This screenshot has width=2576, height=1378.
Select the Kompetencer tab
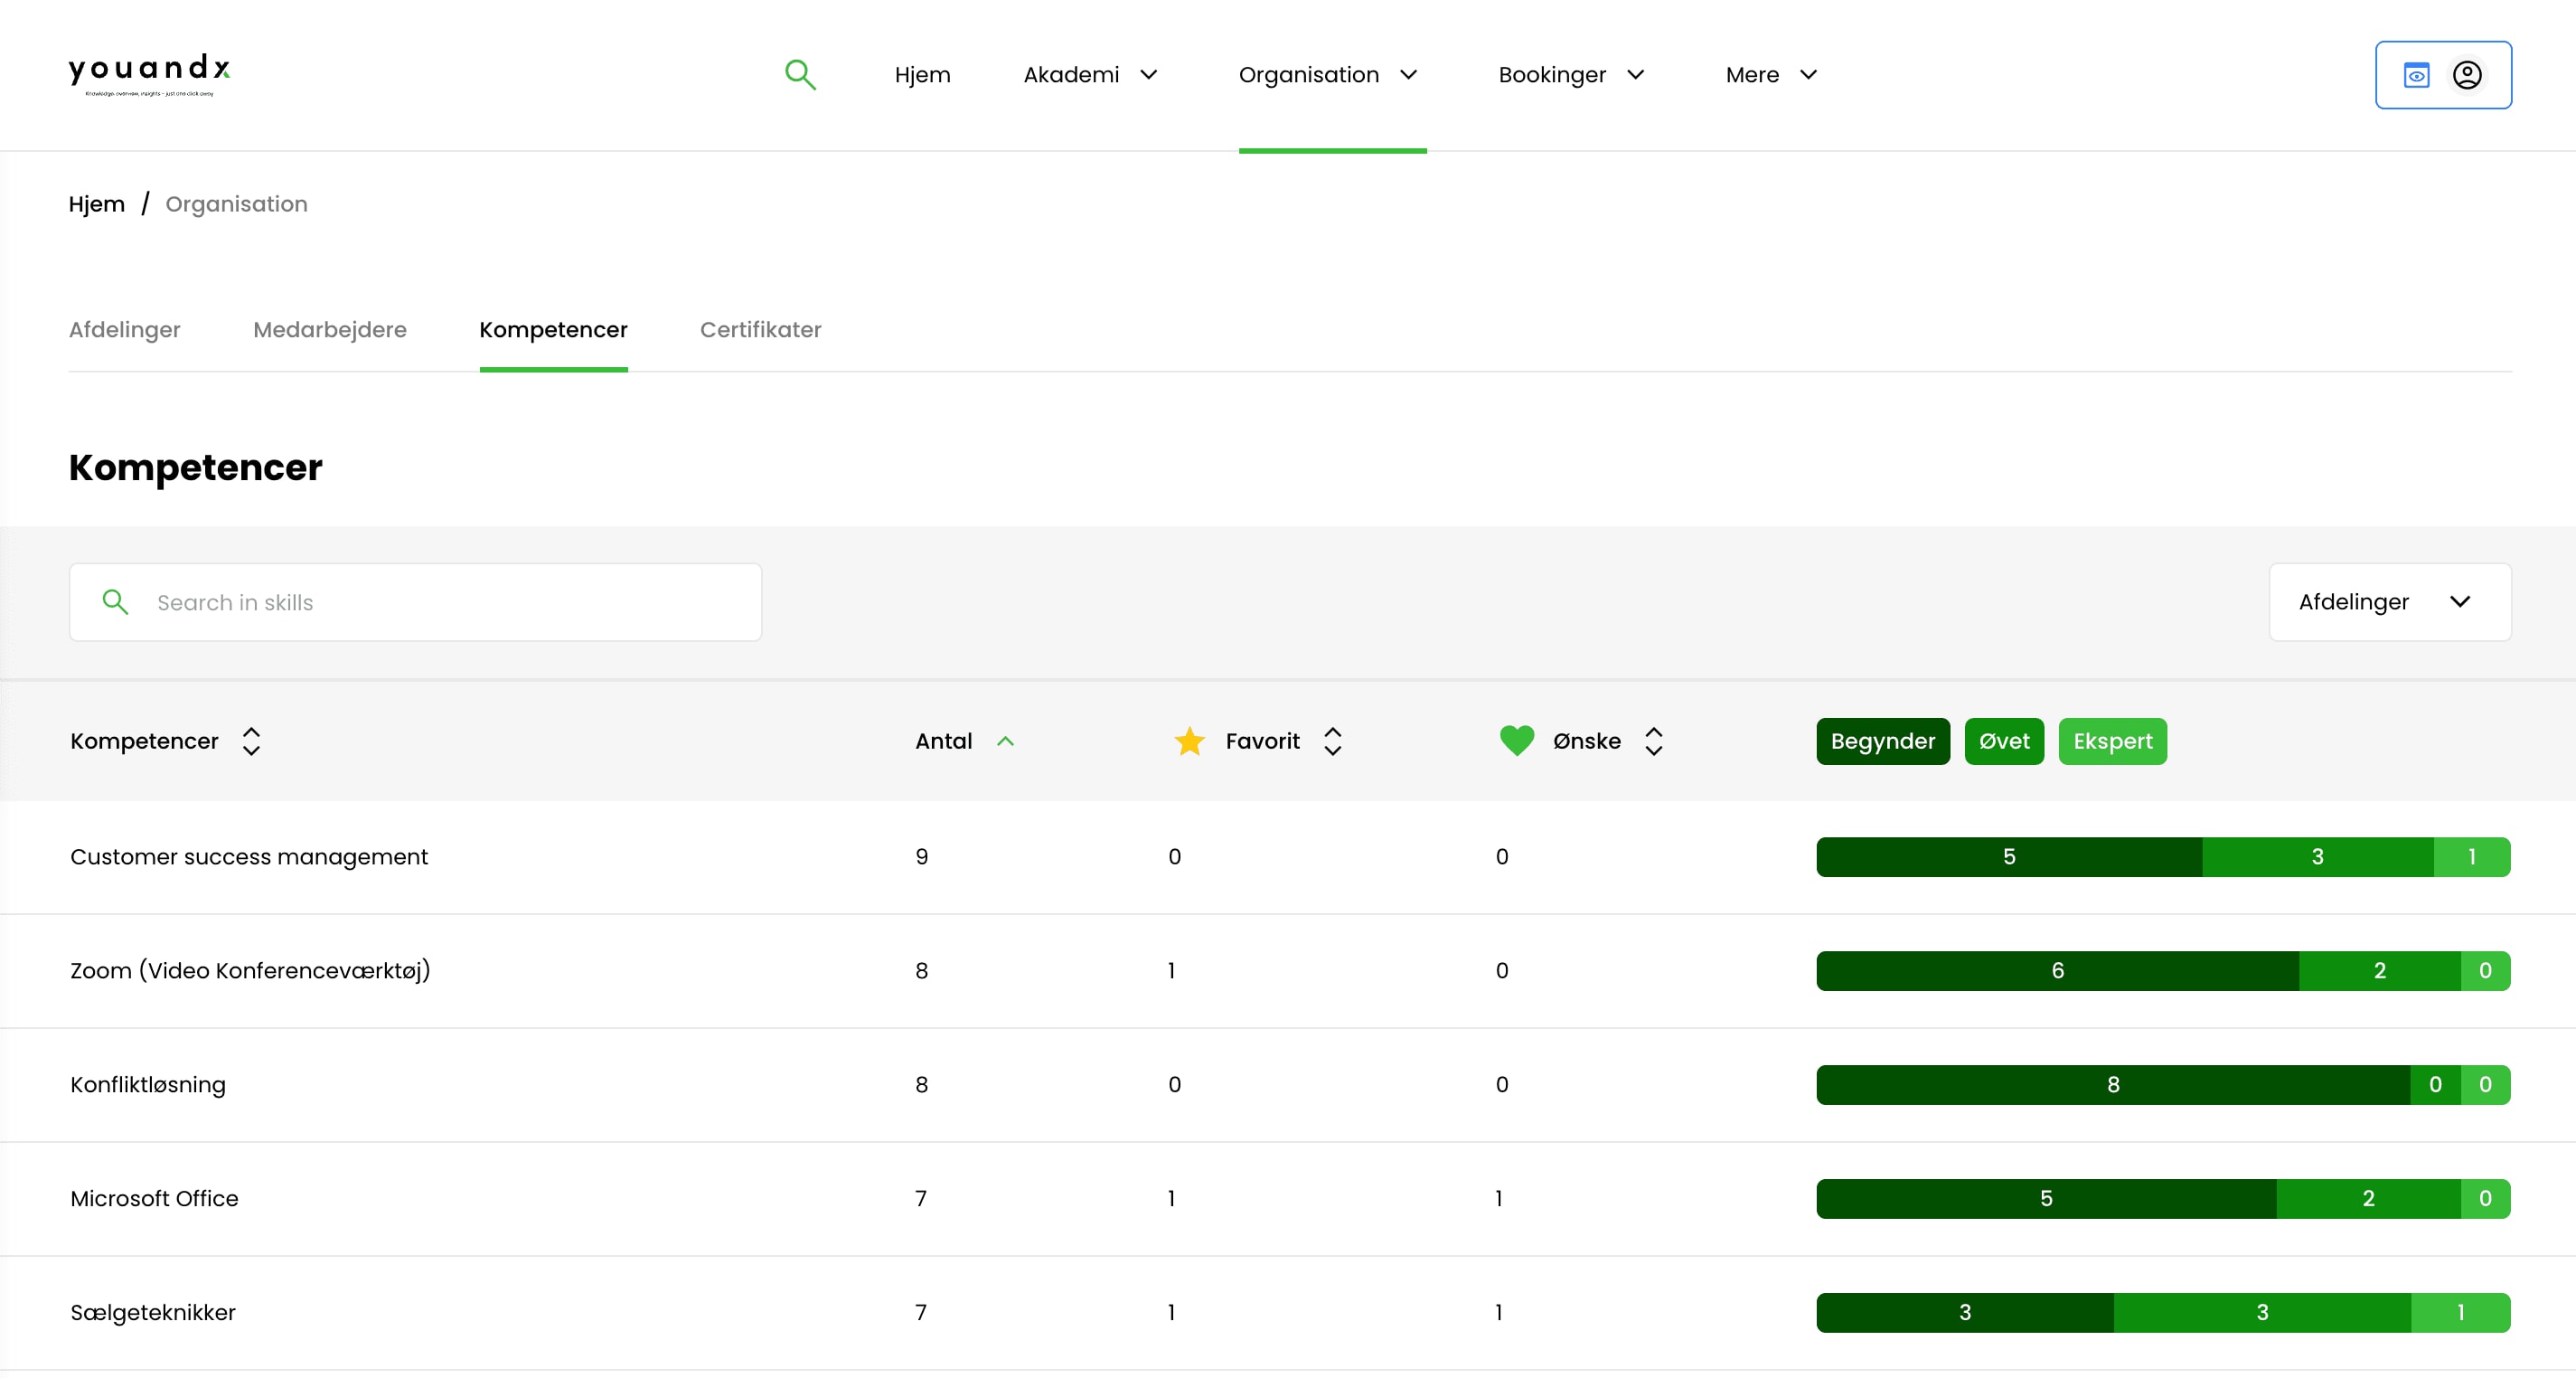pos(553,329)
